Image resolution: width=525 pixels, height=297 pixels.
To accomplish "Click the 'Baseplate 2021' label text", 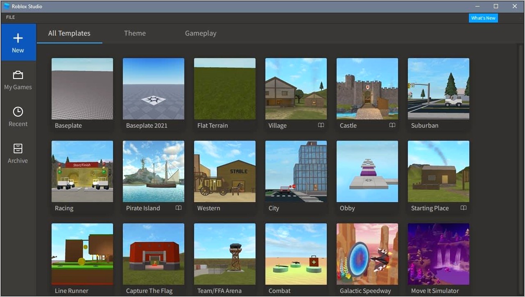I will [147, 126].
